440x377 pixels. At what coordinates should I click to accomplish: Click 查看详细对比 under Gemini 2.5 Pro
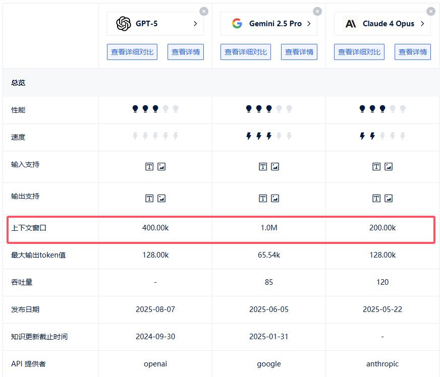coord(246,52)
